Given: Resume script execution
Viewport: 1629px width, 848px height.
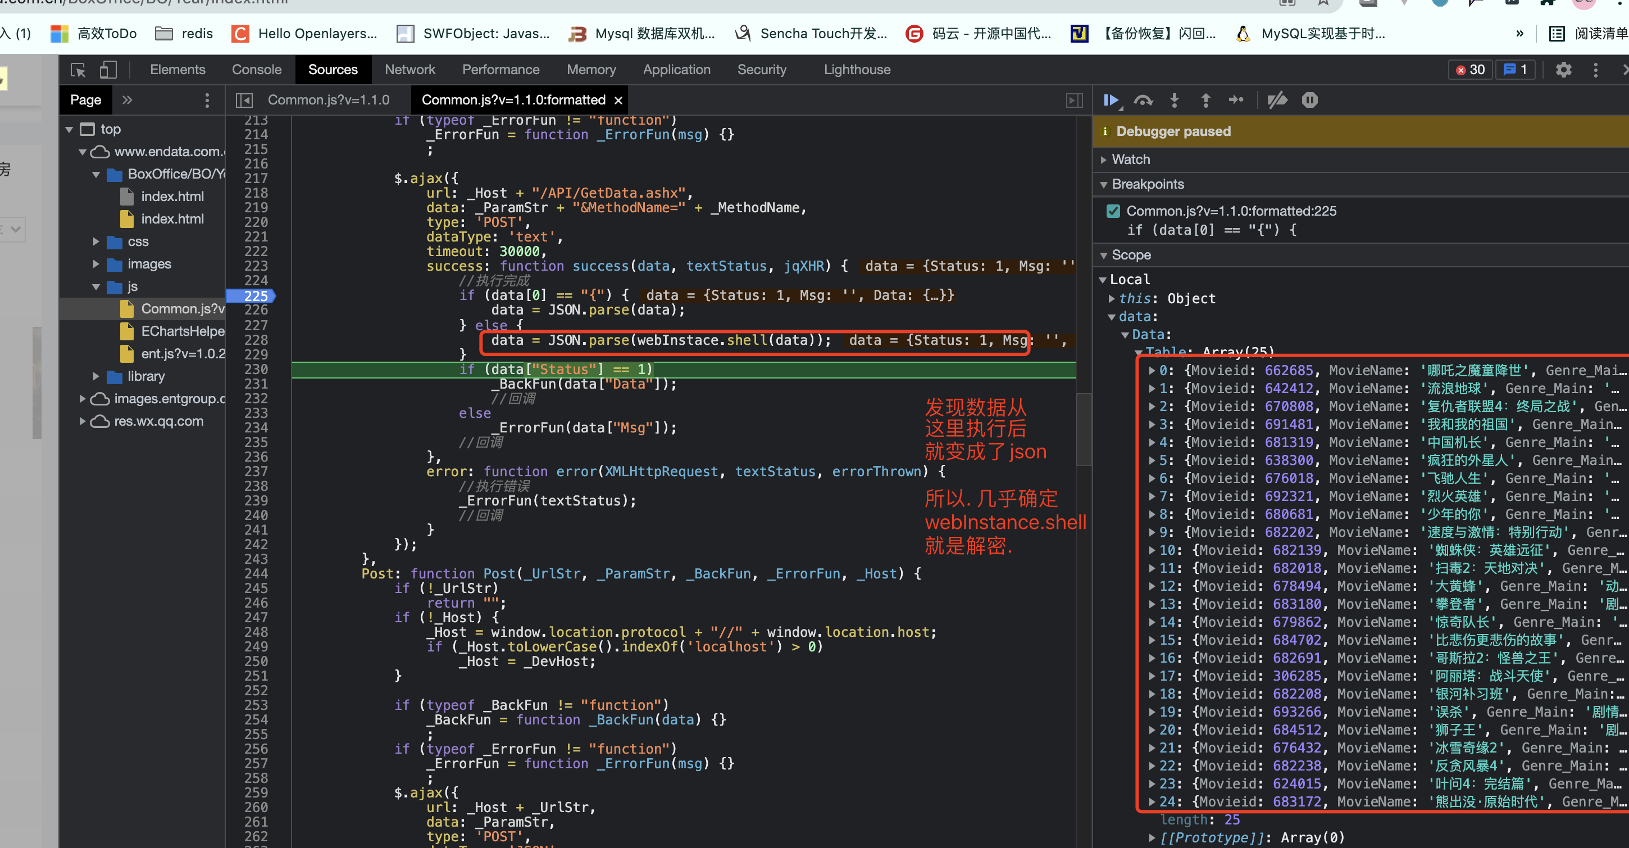Looking at the screenshot, I should 1111,100.
